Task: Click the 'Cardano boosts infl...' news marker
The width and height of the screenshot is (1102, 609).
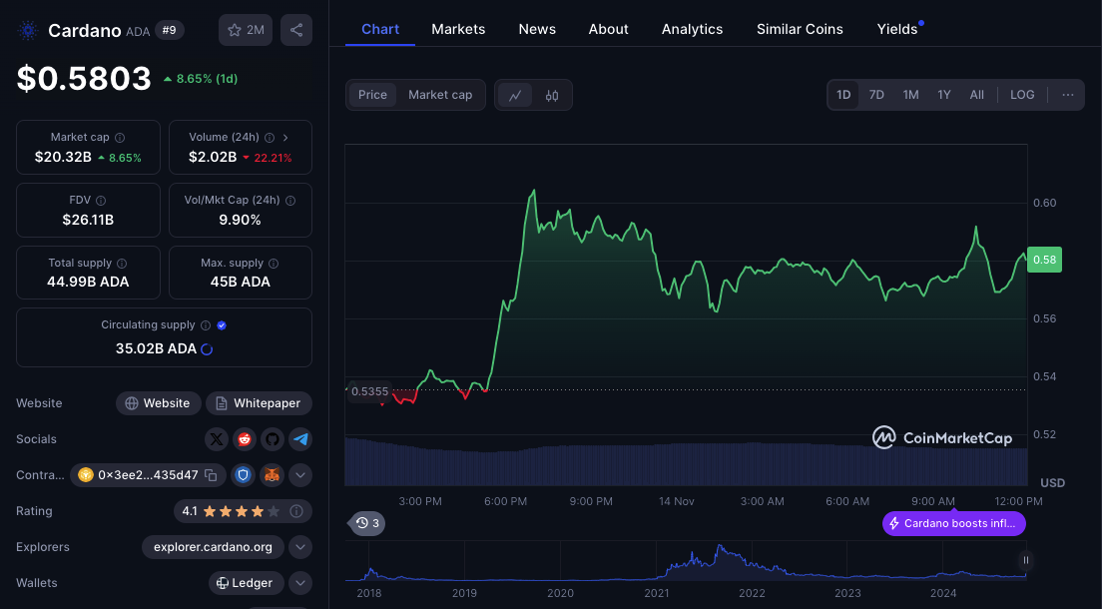Action: coord(954,523)
